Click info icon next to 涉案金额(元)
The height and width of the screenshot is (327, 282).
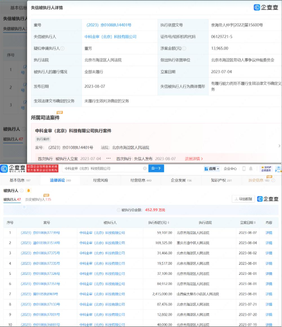(x=184, y=48)
